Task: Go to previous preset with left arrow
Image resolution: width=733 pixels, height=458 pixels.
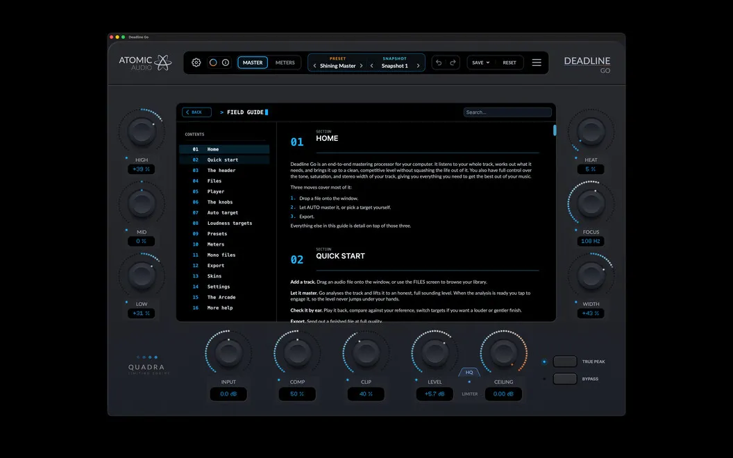Action: coord(314,66)
